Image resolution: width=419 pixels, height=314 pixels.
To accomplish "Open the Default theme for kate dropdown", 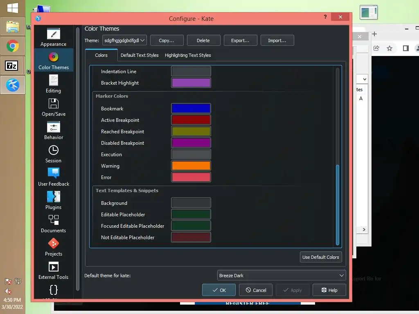I will coord(282,275).
